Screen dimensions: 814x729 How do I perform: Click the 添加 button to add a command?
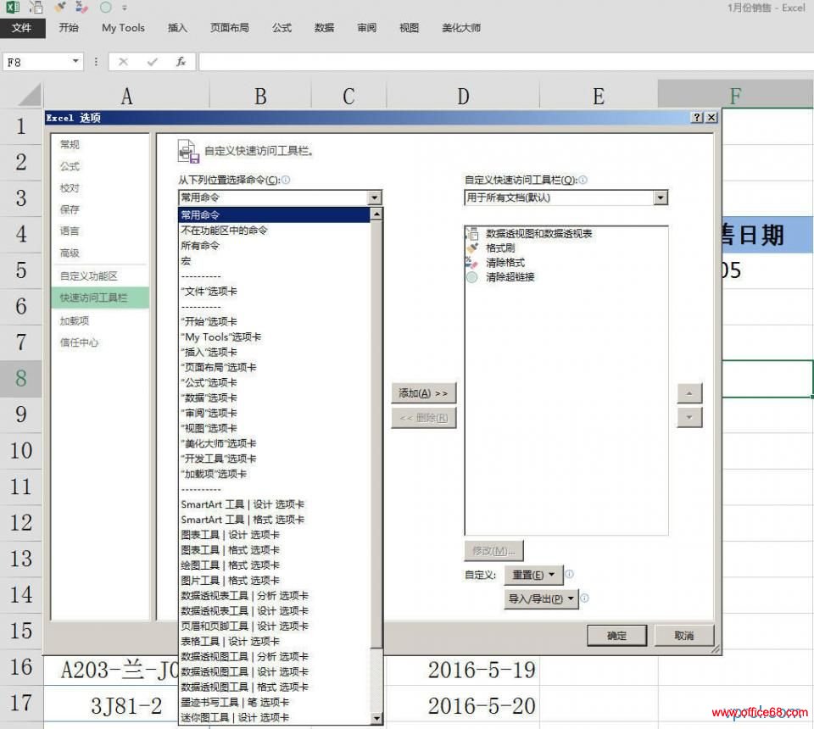(422, 392)
